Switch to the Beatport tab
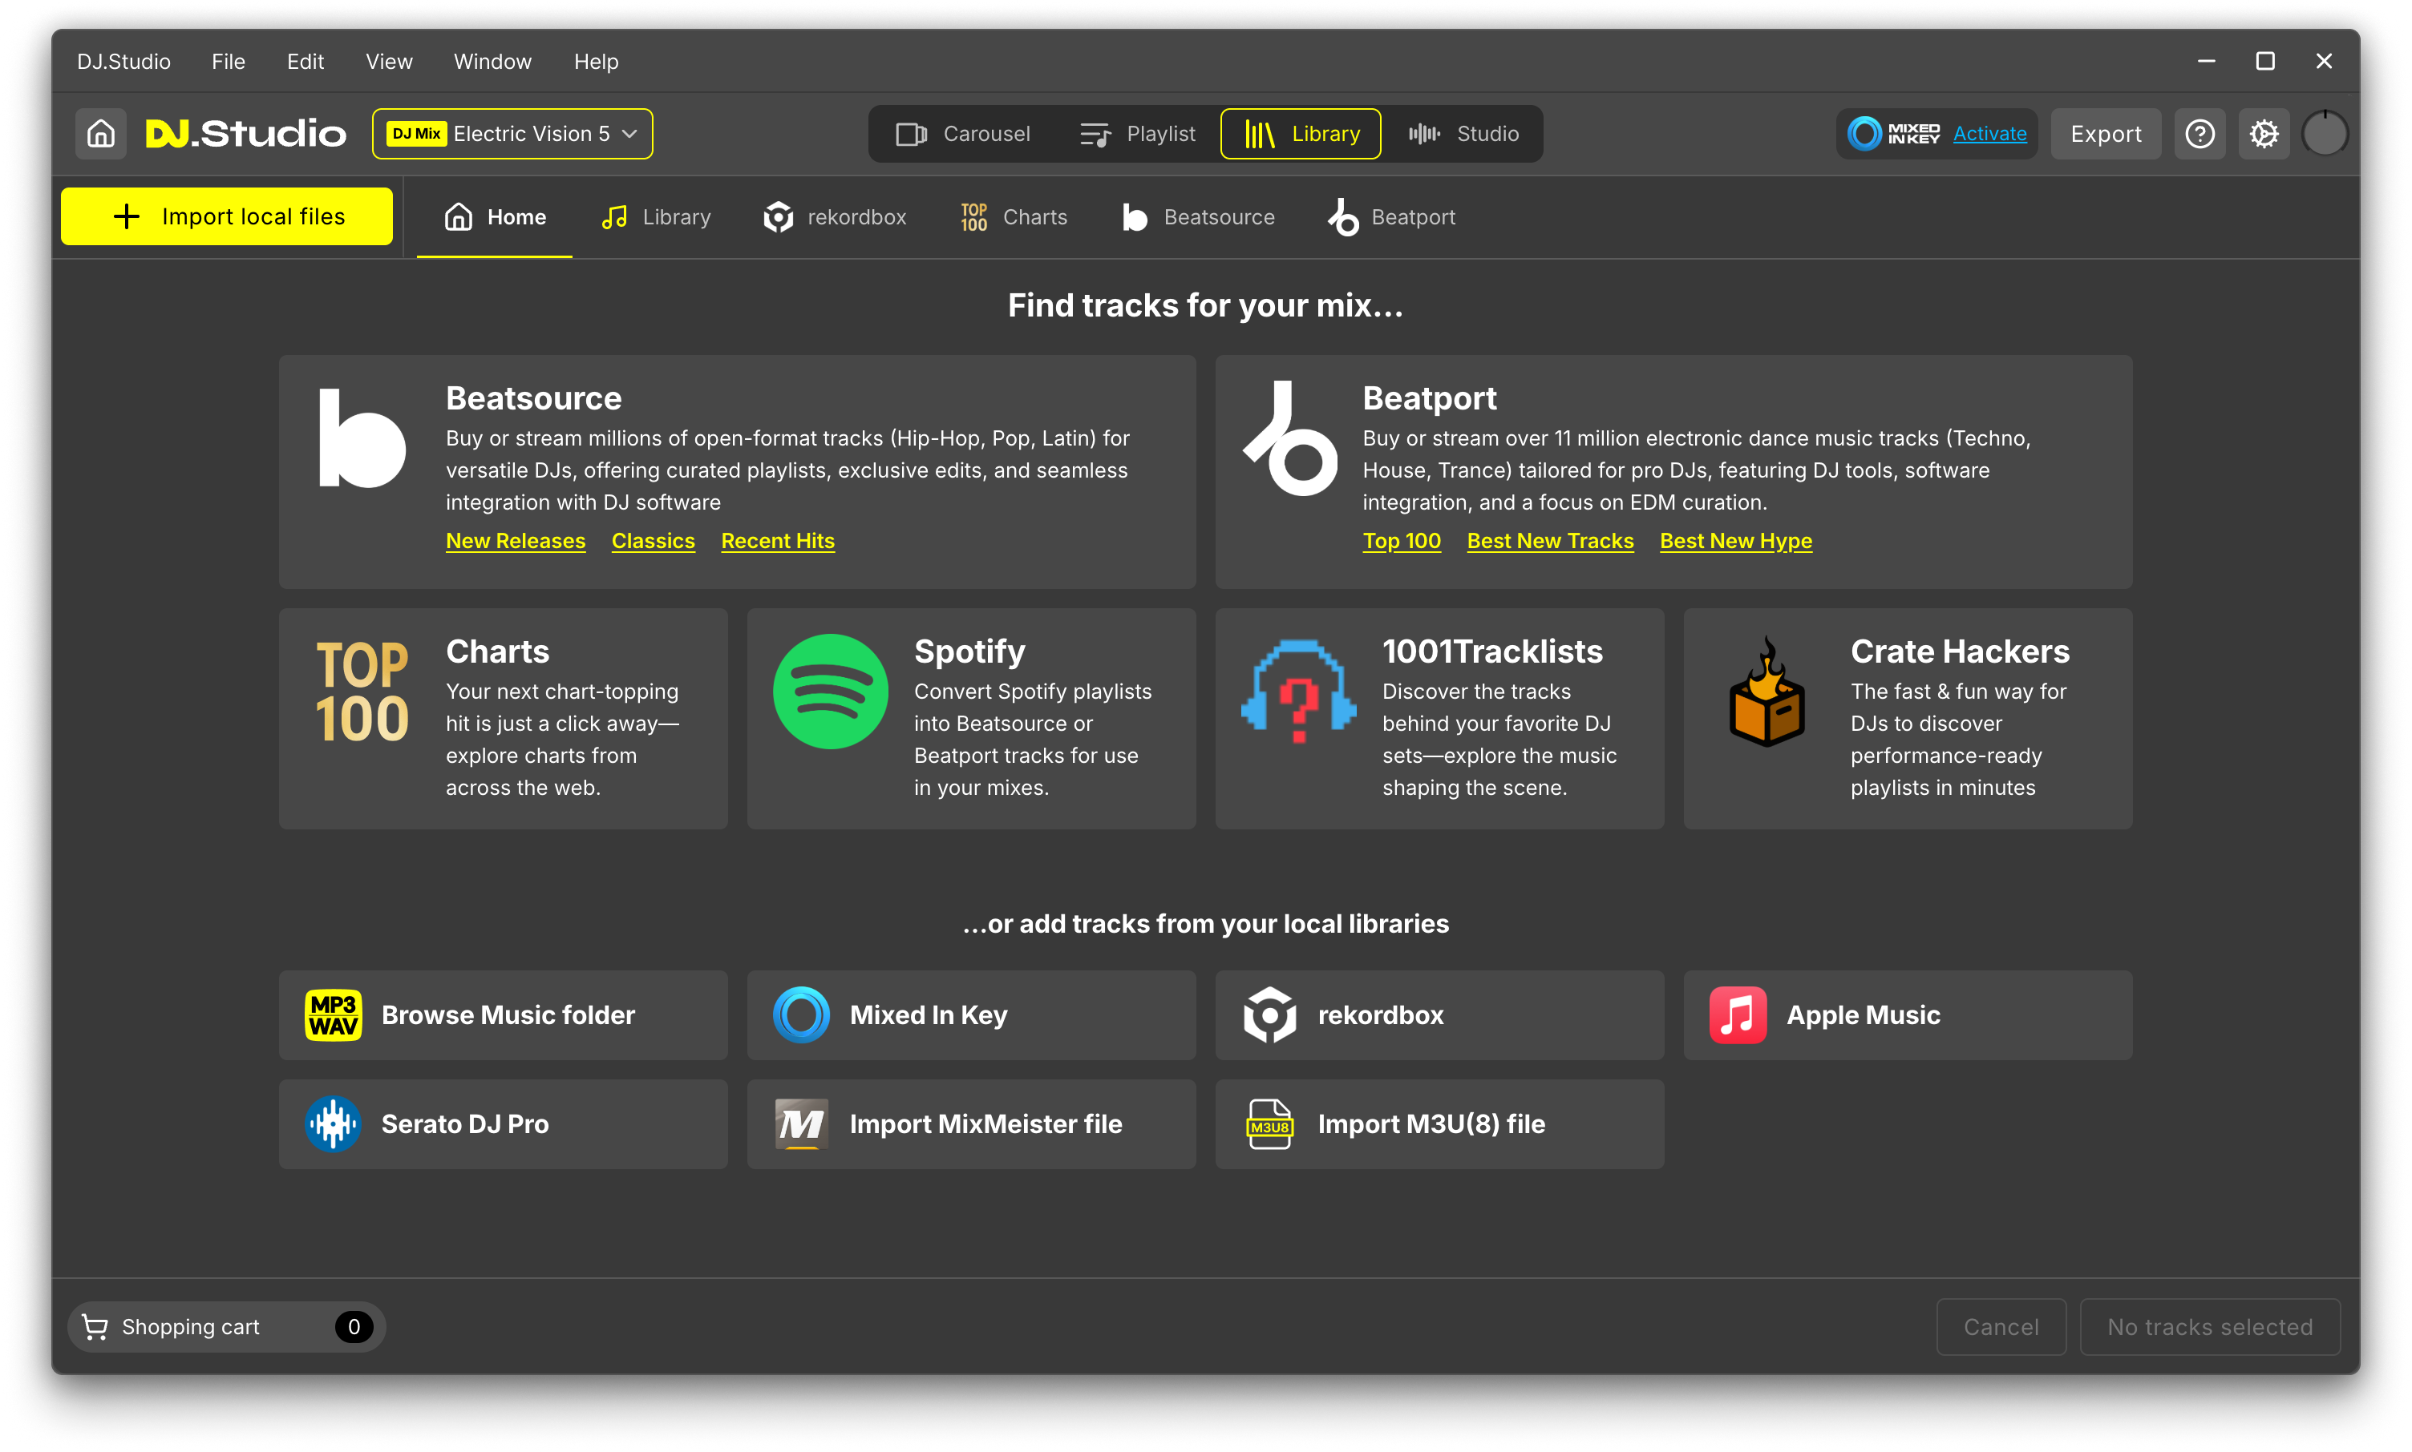This screenshot has height=1452, width=2412. coord(1391,216)
